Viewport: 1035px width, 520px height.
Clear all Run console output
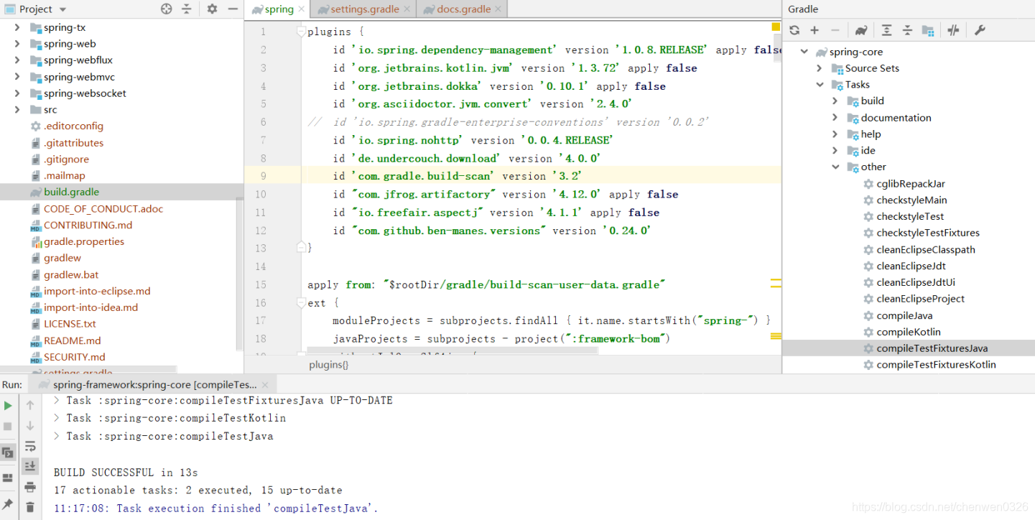[x=30, y=507]
